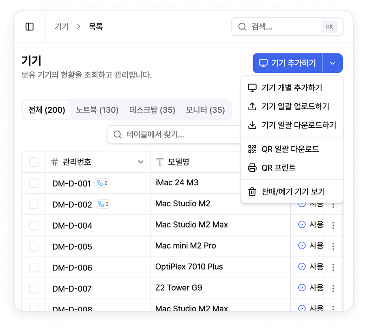The height and width of the screenshot is (328, 367).
Task: Click the DM-D-004 management number
Action: coord(72,226)
